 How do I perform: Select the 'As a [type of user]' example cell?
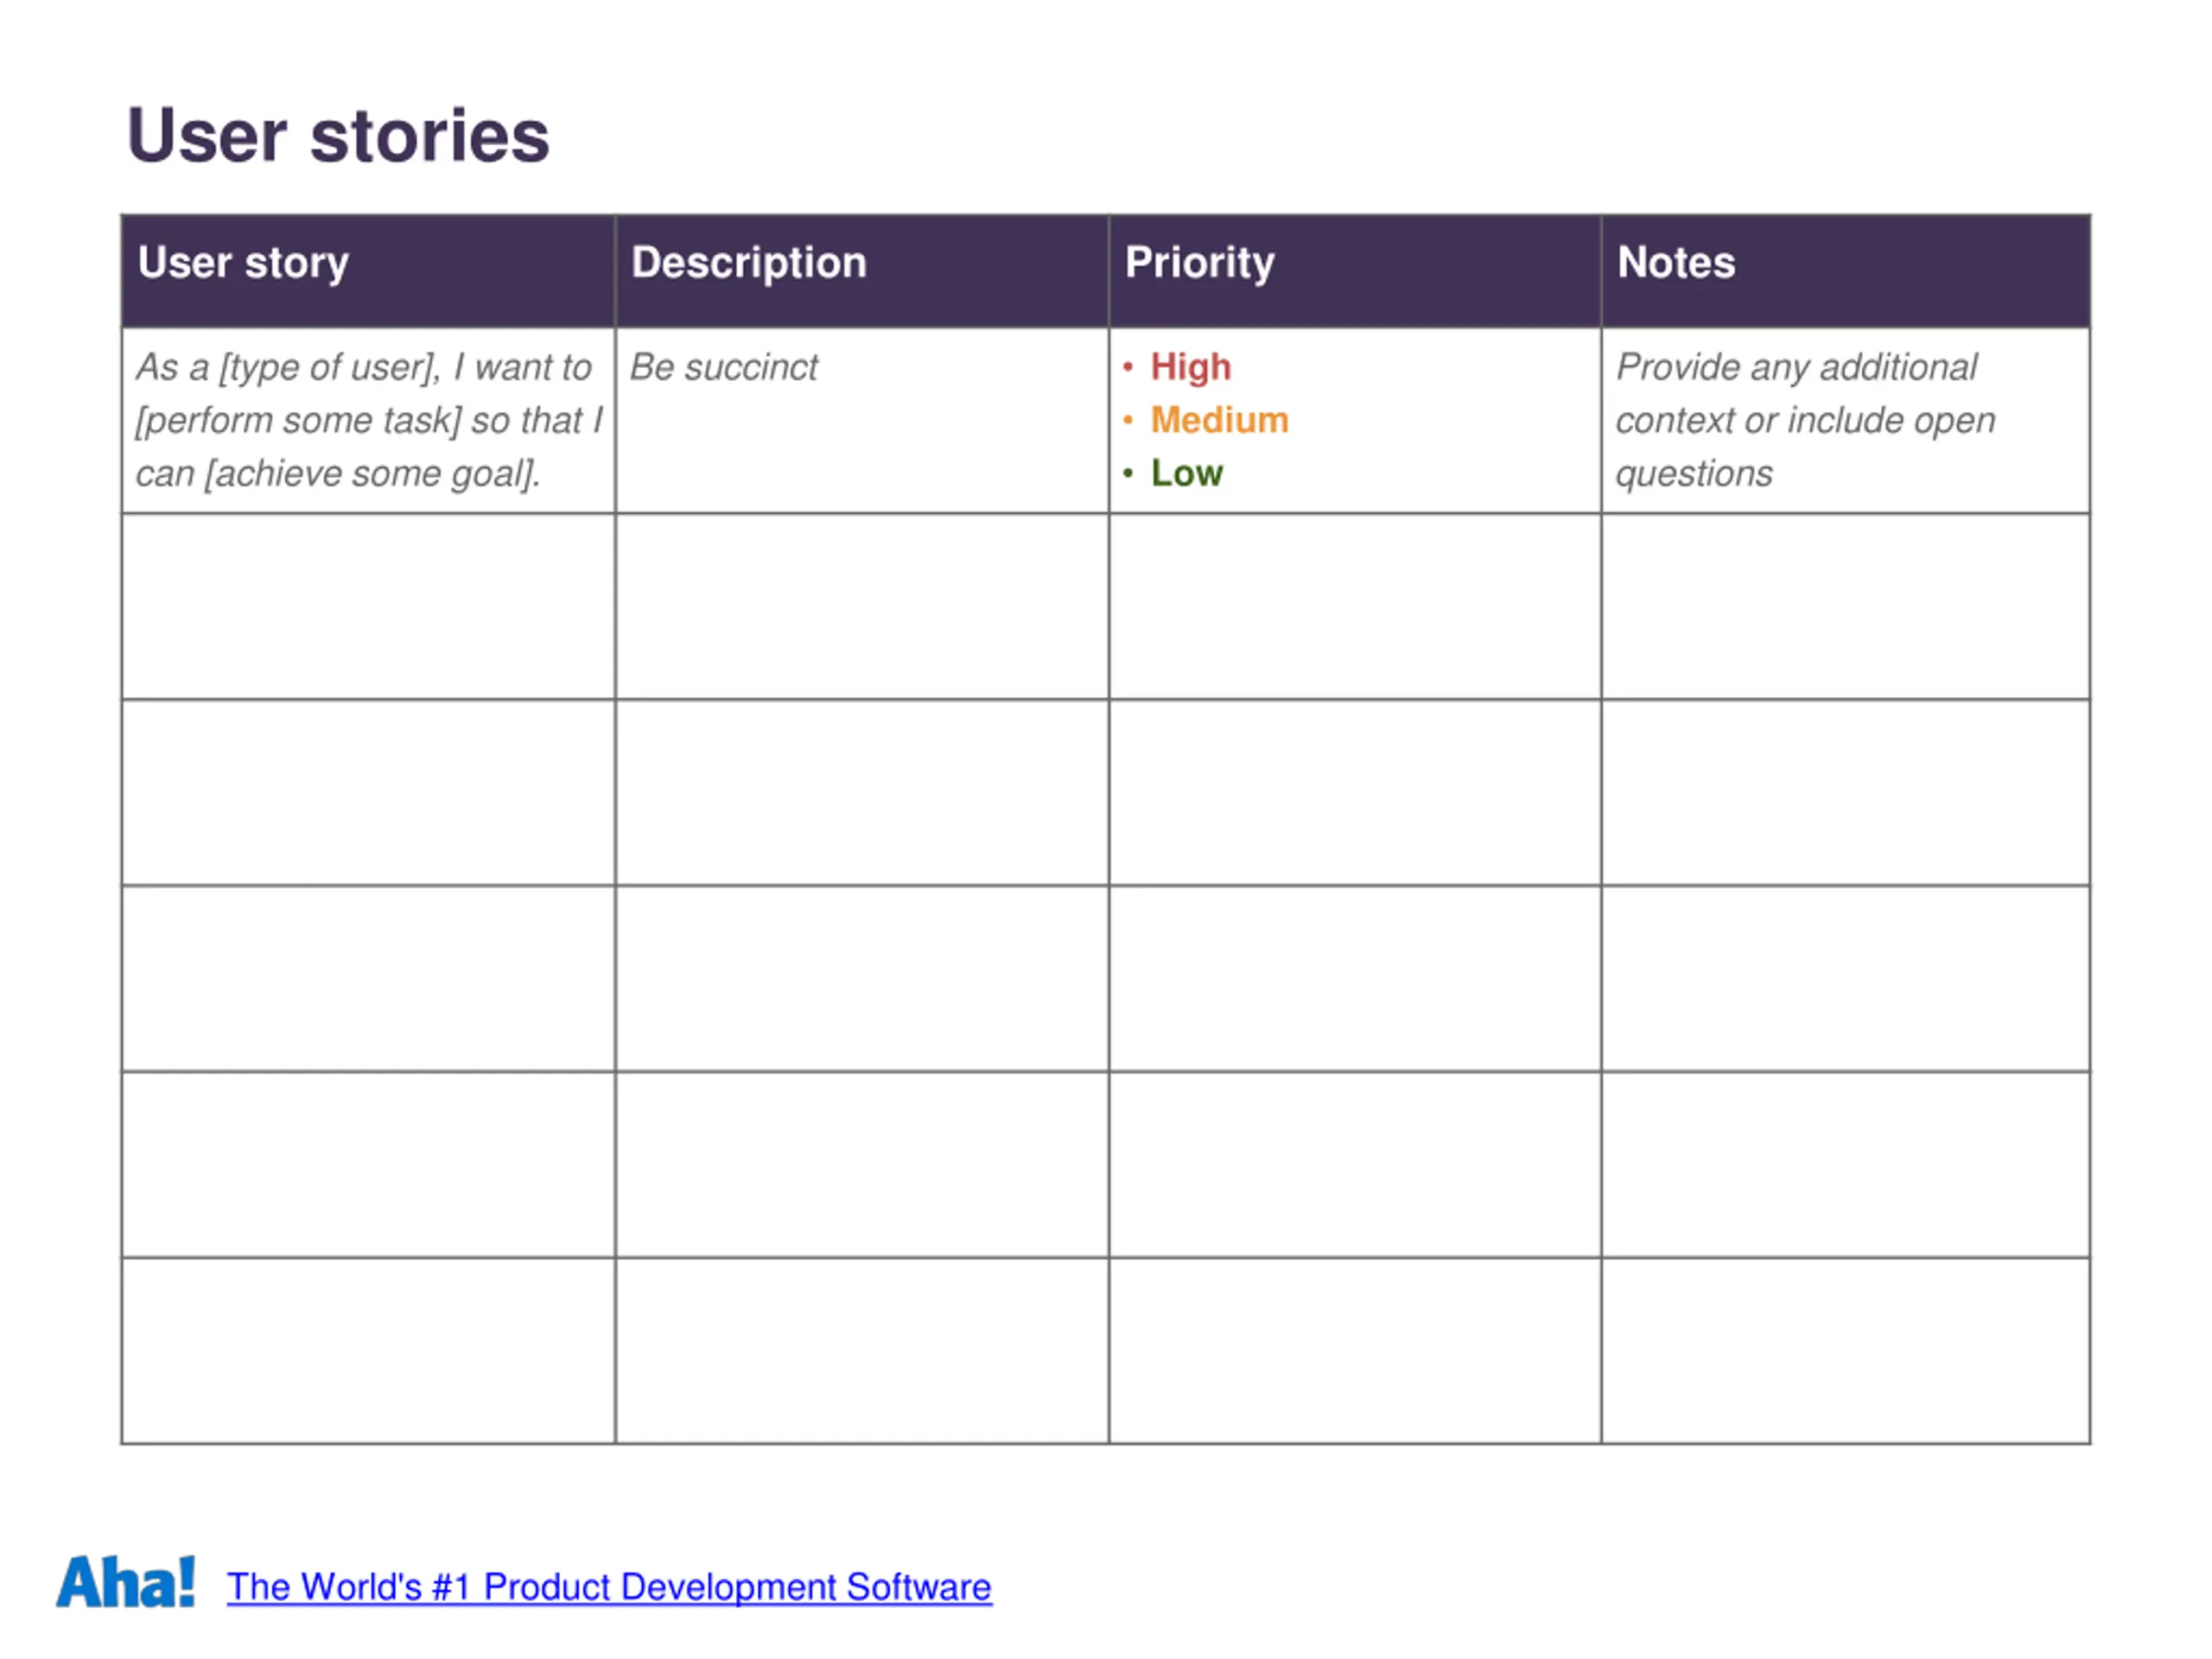coord(369,420)
